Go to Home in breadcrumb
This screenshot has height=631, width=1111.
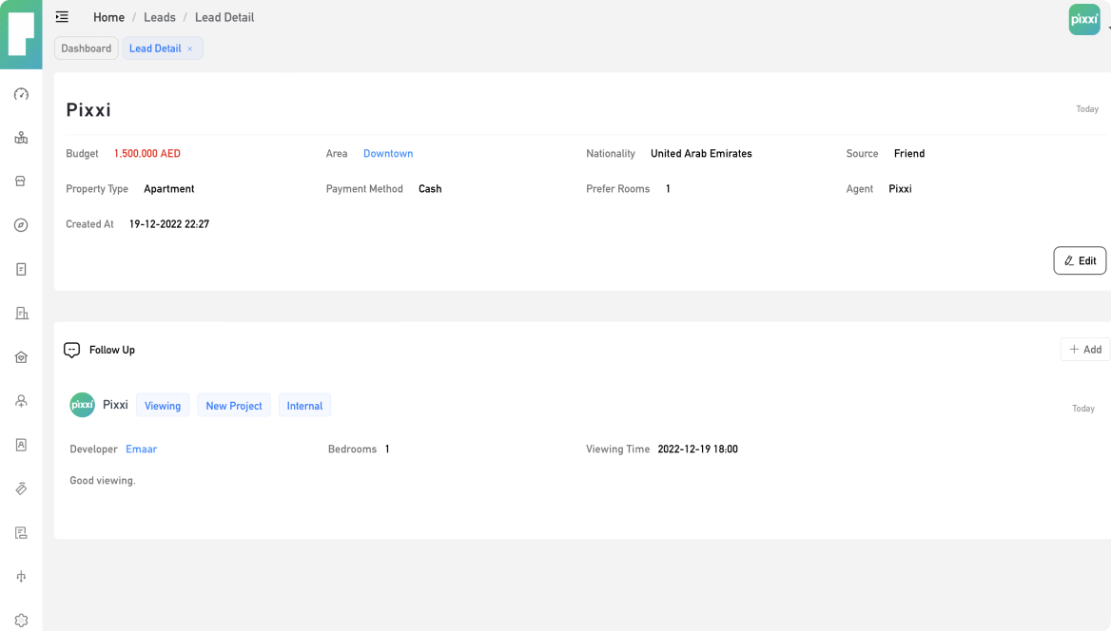[108, 17]
